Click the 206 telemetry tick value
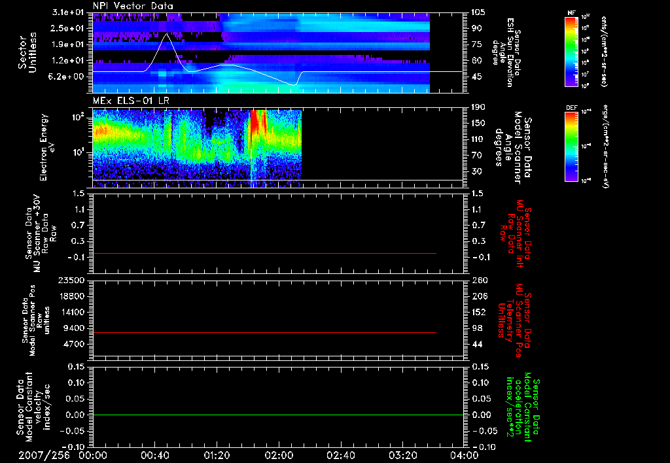 click(478, 296)
